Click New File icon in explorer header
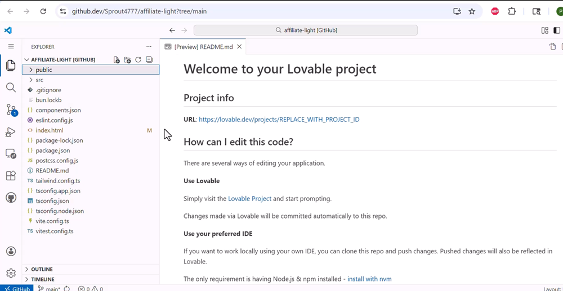This screenshot has width=563, height=291. (117, 60)
